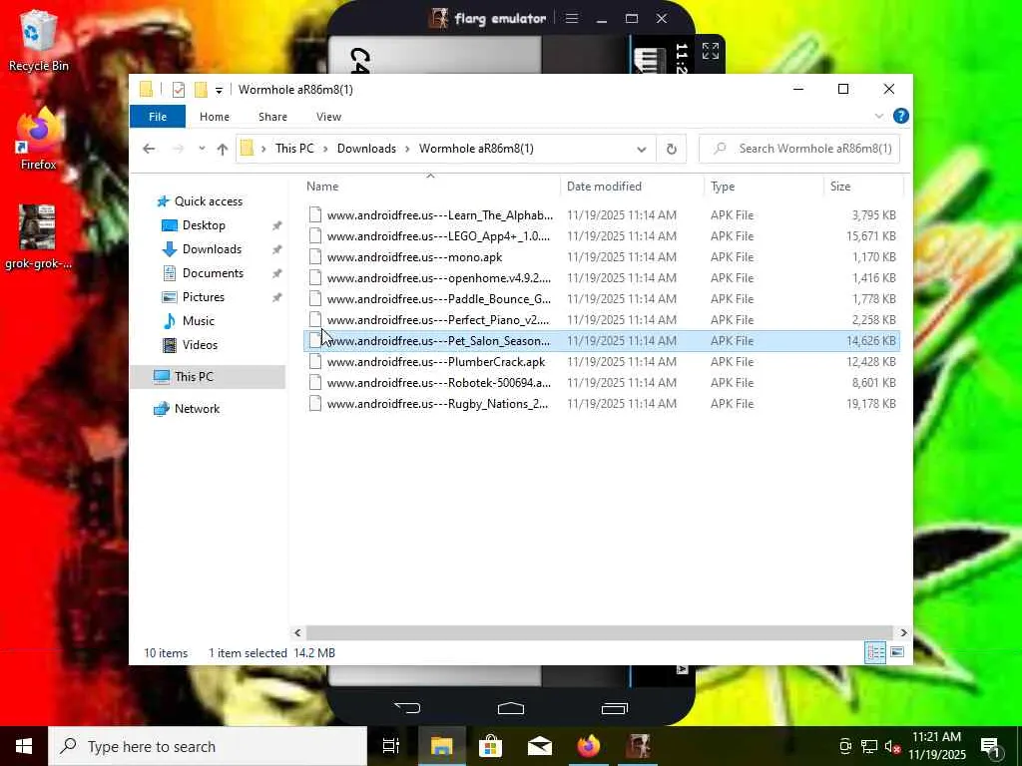Open the Customize Quick Access Toolbar dropdown

point(219,90)
